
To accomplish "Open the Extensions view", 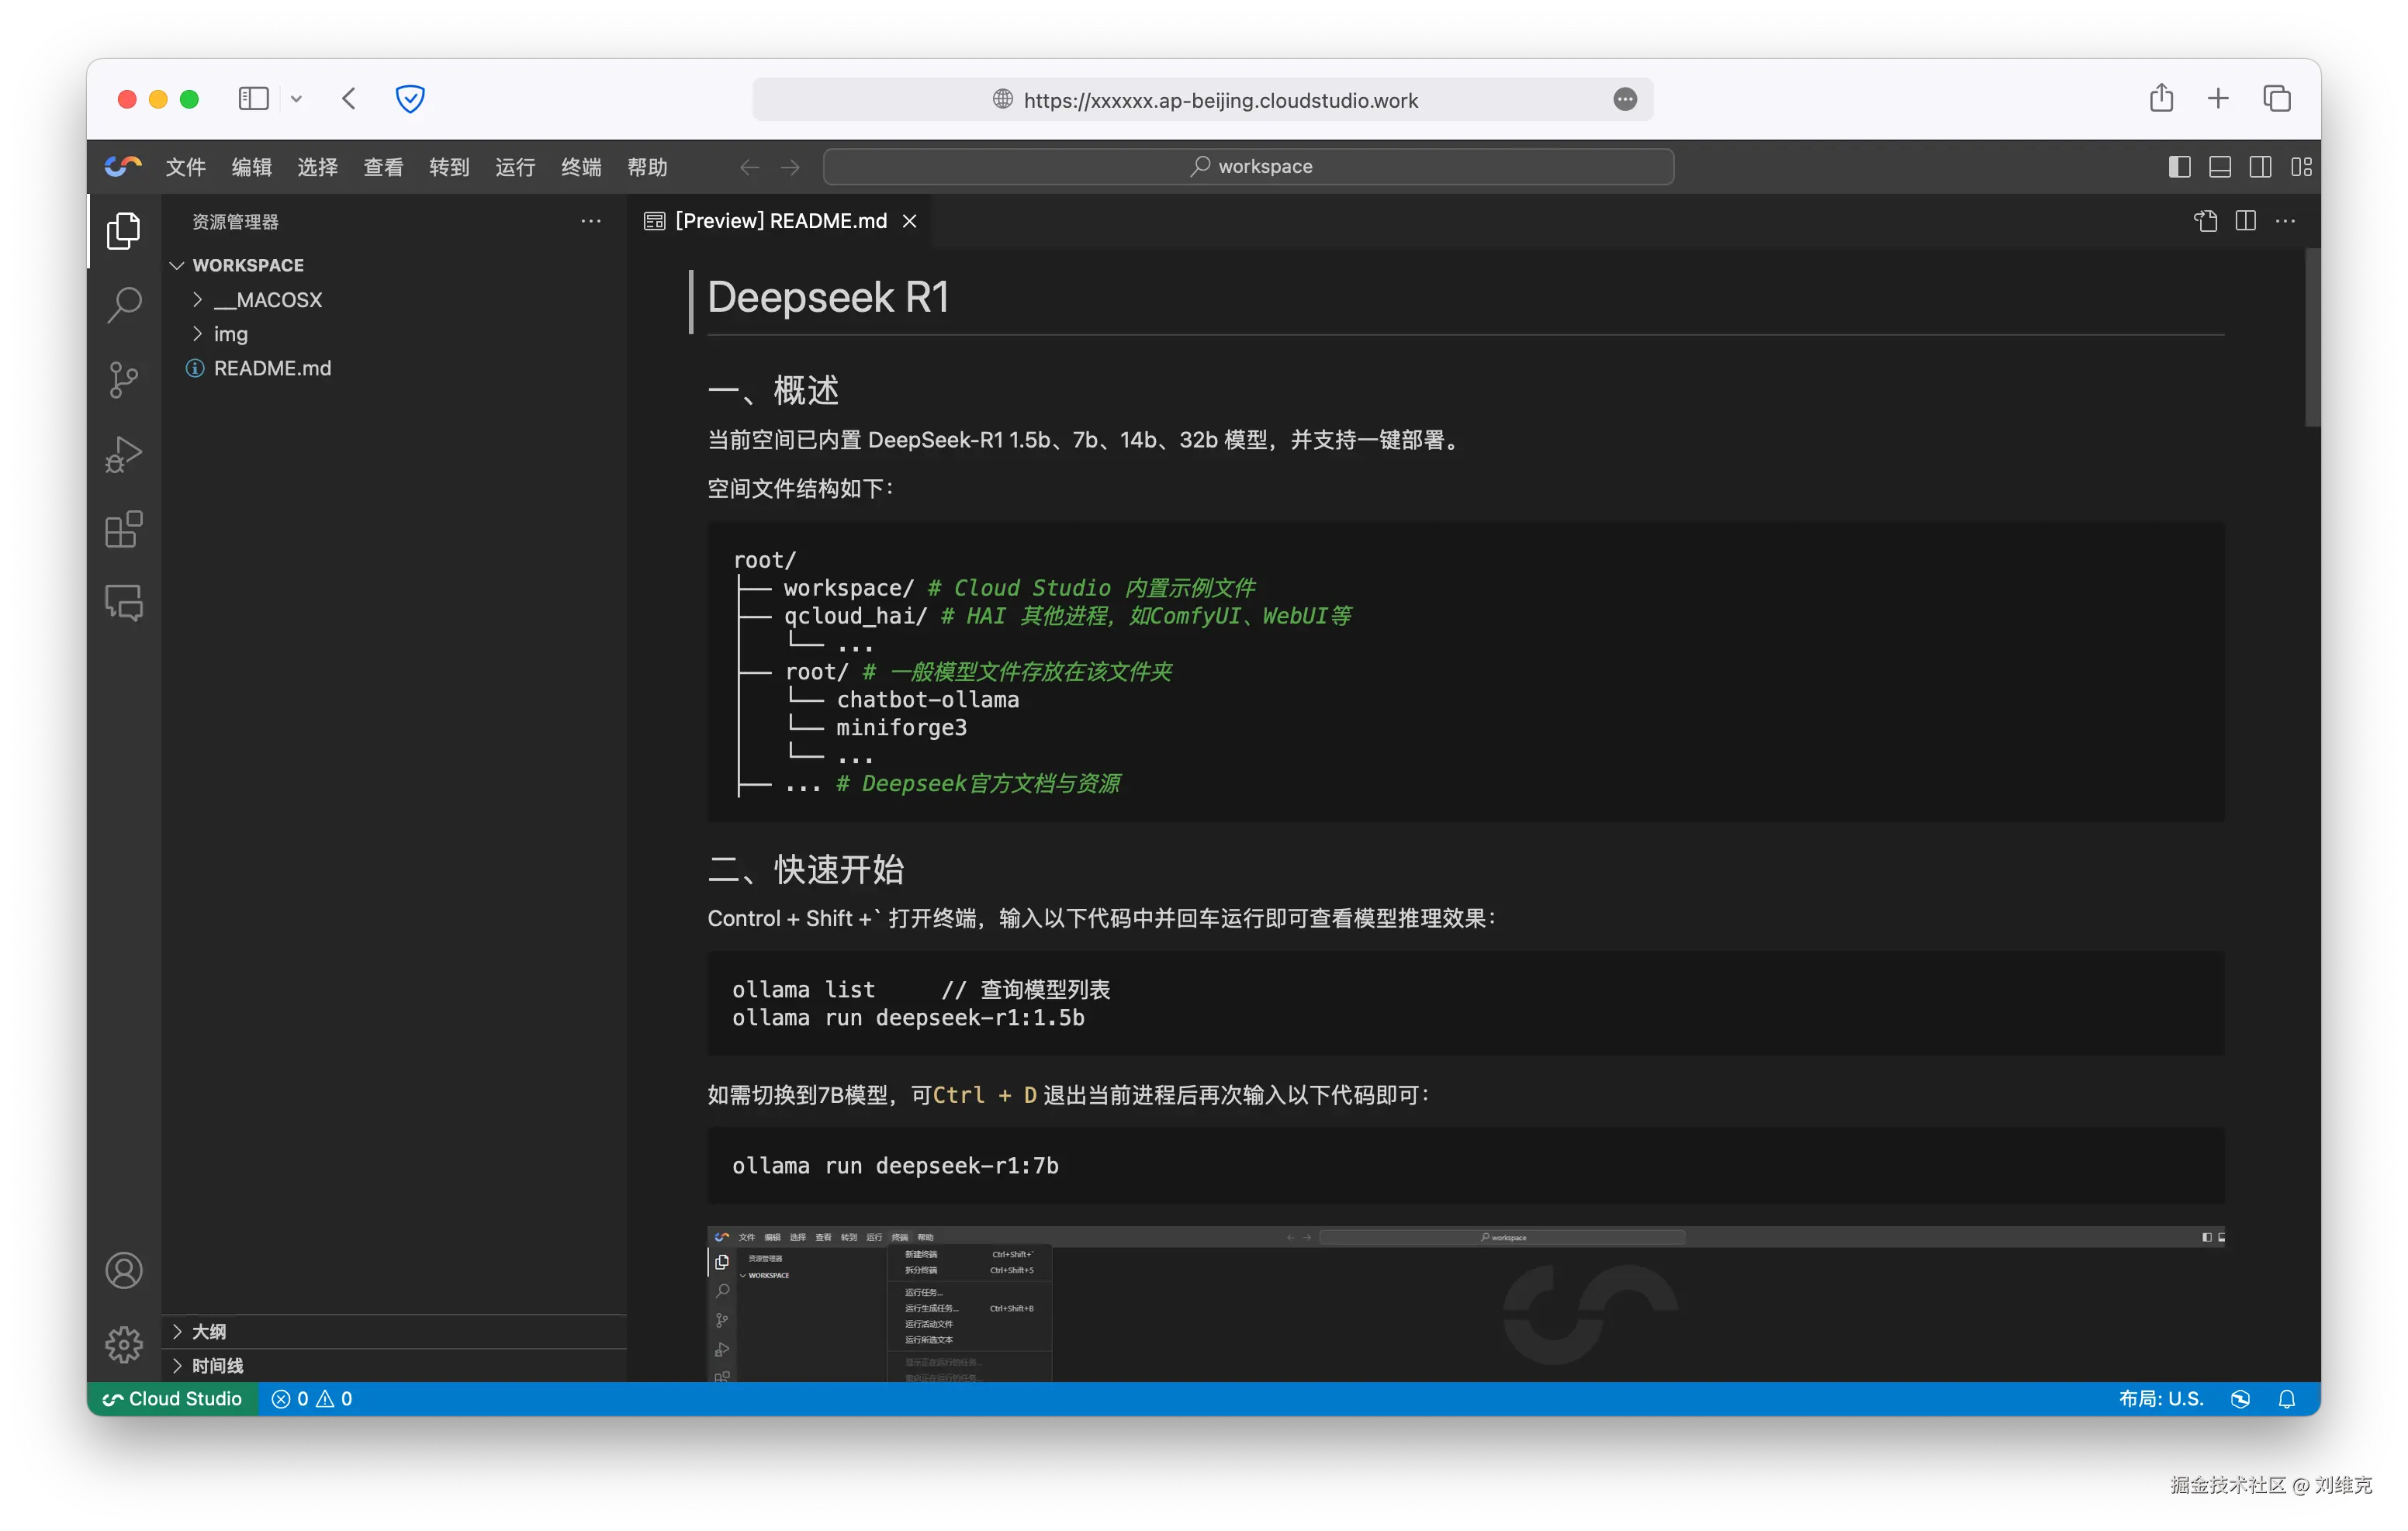I will [124, 529].
